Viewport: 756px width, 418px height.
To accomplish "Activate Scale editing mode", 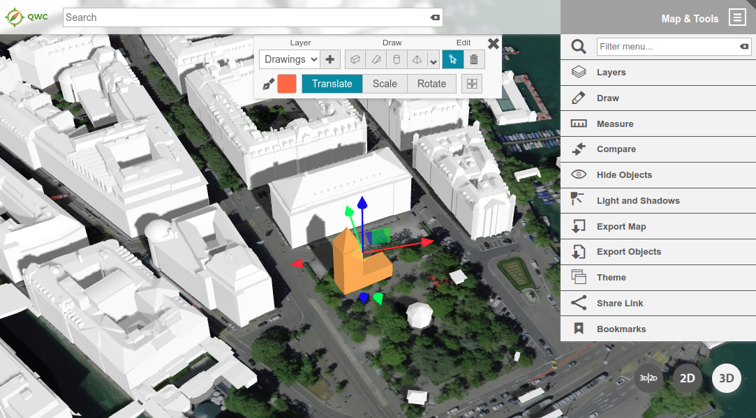I will [385, 83].
